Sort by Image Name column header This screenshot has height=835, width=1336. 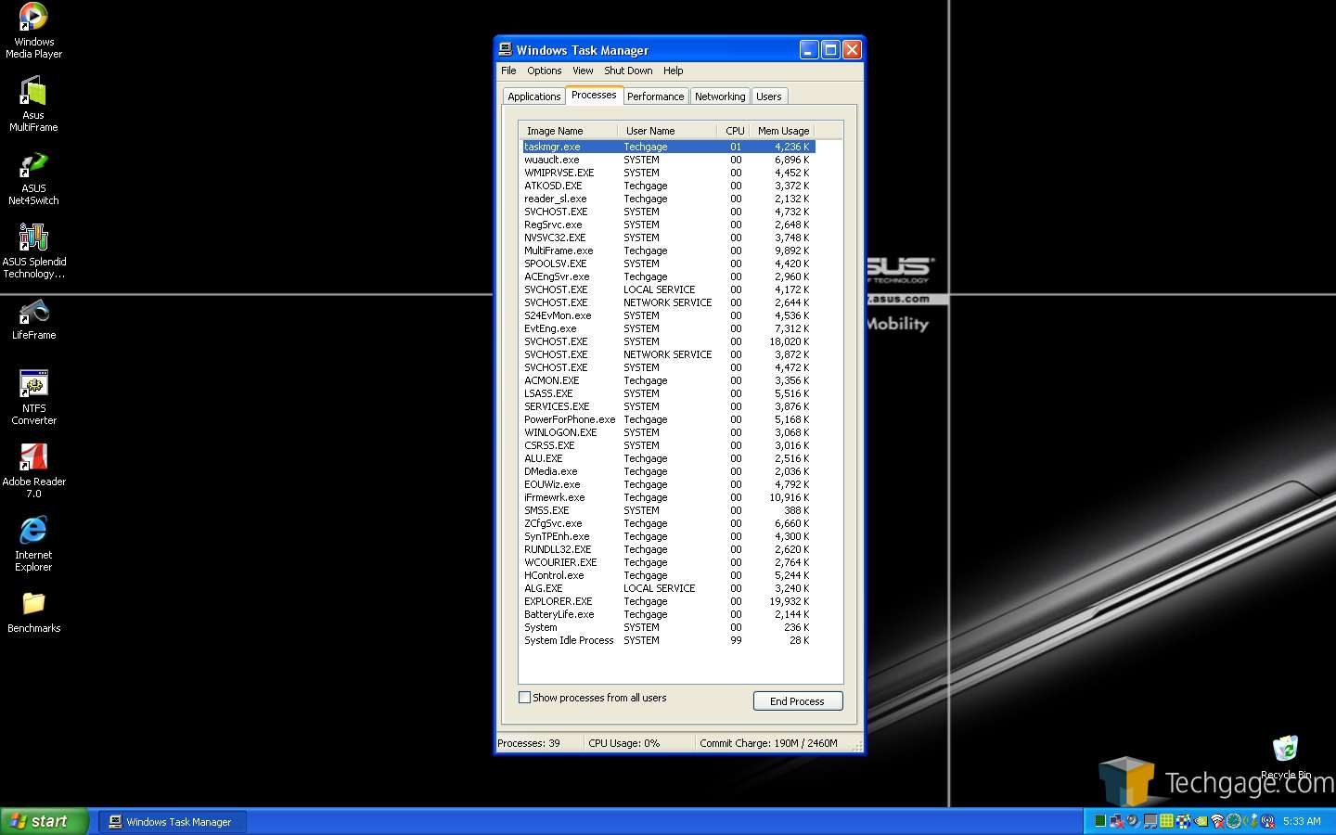(569, 131)
